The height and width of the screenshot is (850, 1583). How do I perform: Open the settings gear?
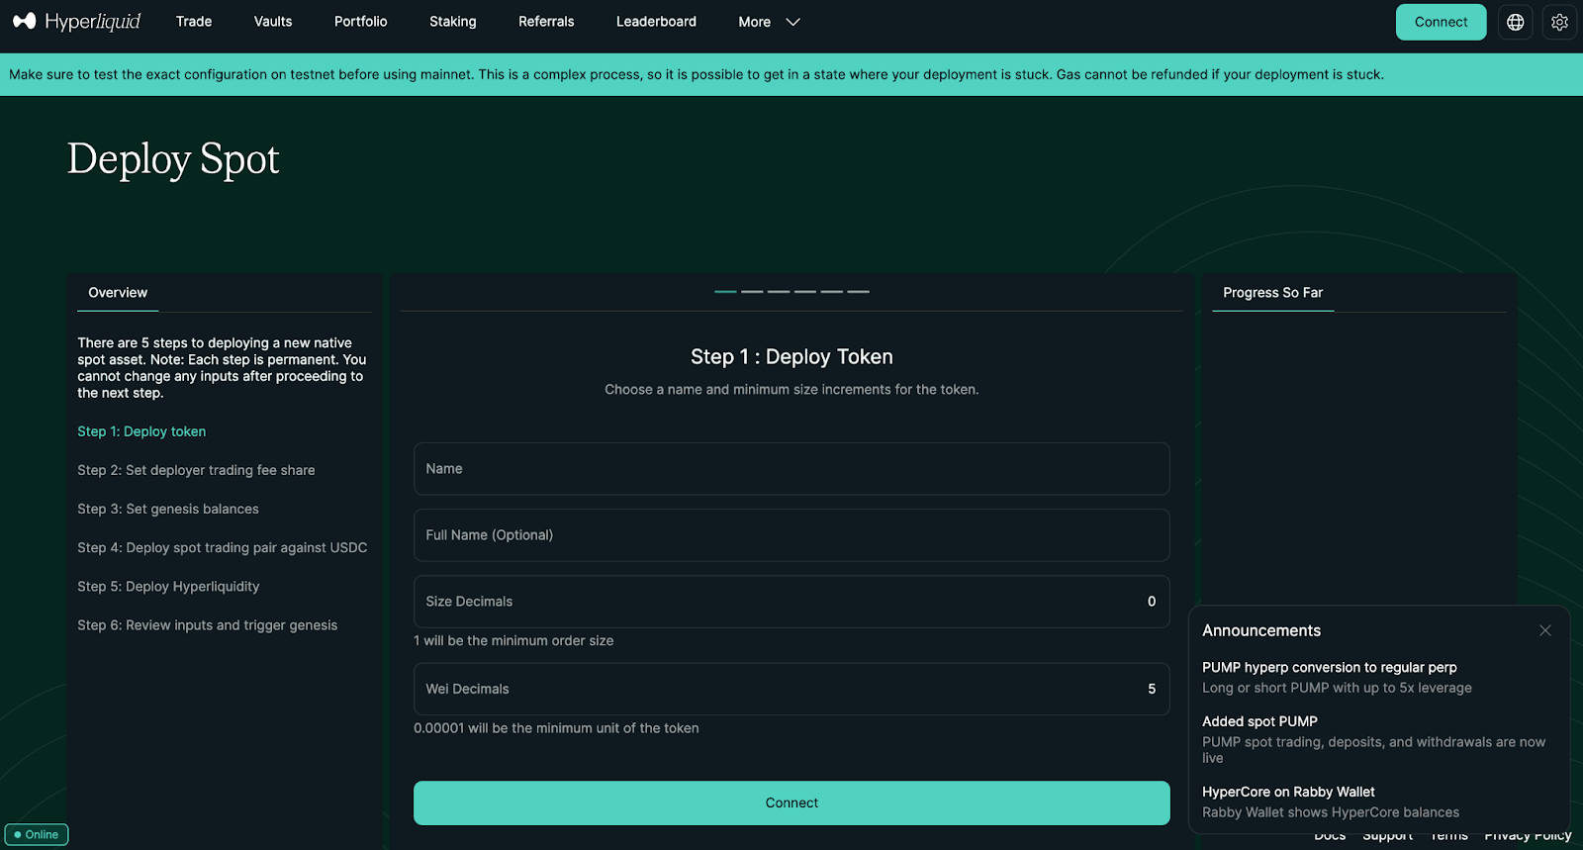1559,22
